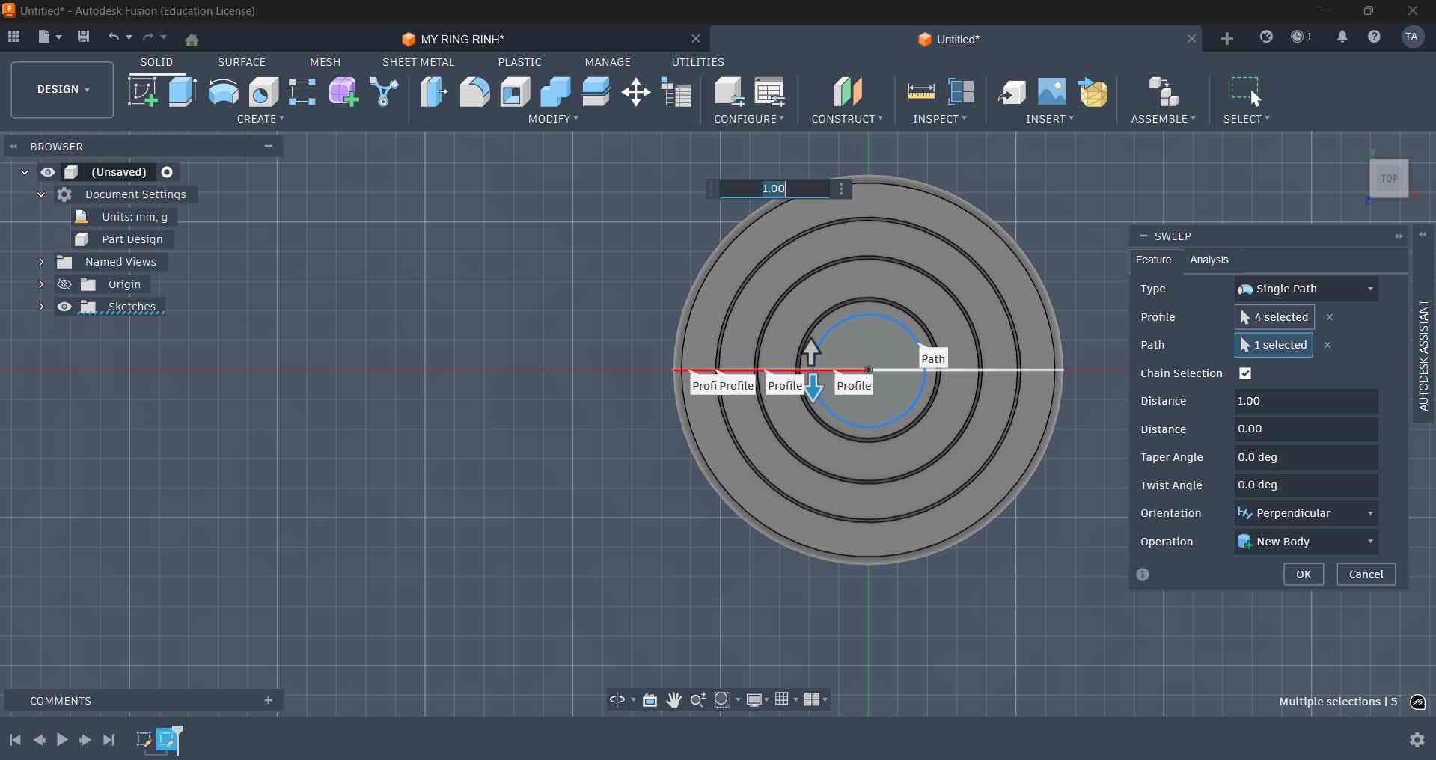Image resolution: width=1436 pixels, height=760 pixels.
Task: Expand the Sketches folder
Action: coord(41,307)
